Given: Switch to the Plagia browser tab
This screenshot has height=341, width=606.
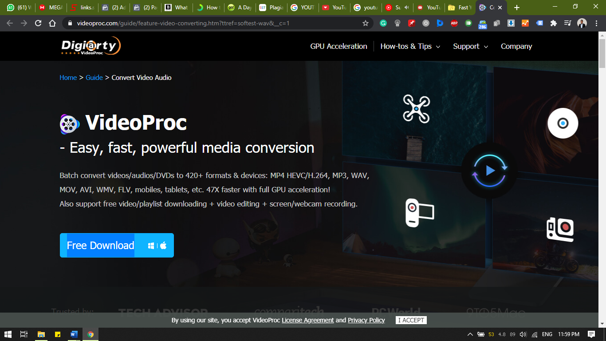Looking at the screenshot, I should click(271, 8).
